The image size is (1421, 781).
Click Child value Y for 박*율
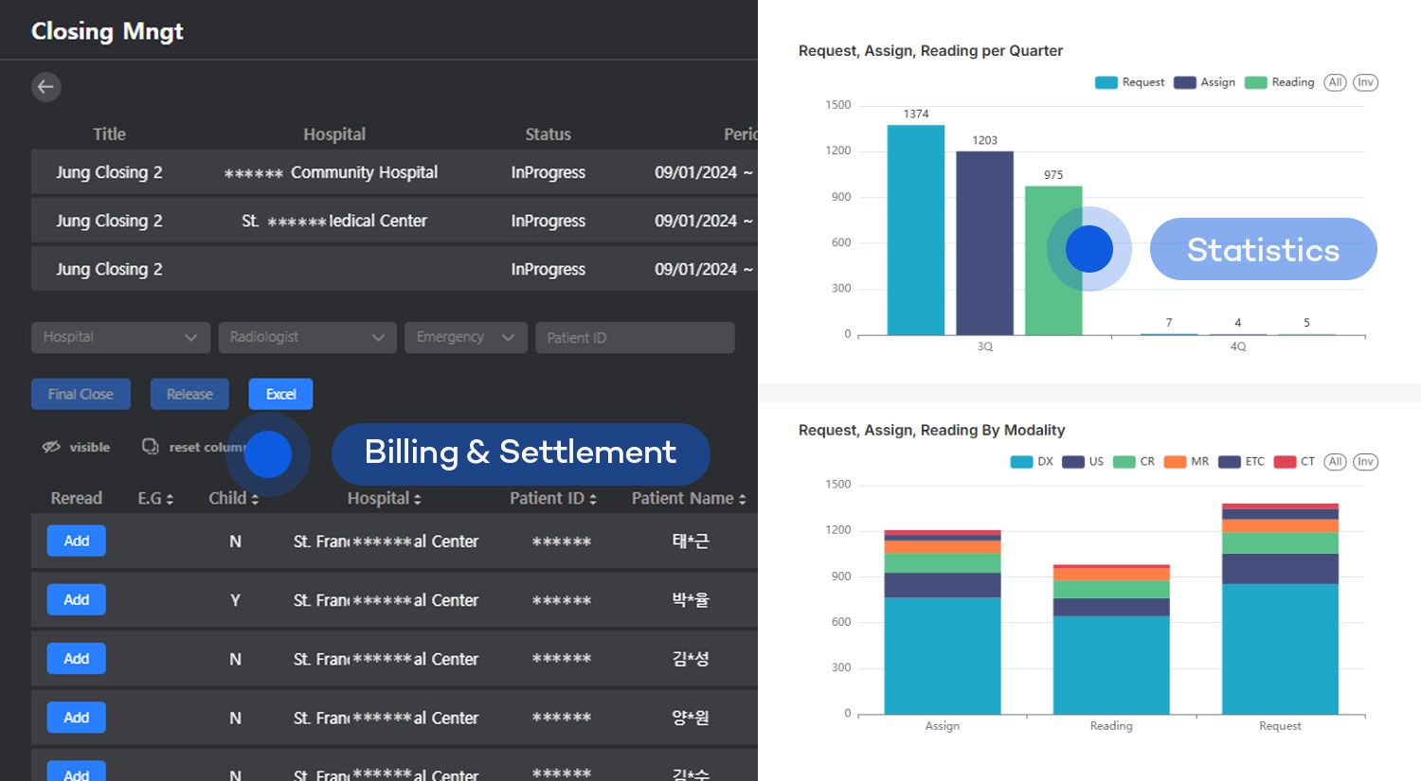[235, 600]
